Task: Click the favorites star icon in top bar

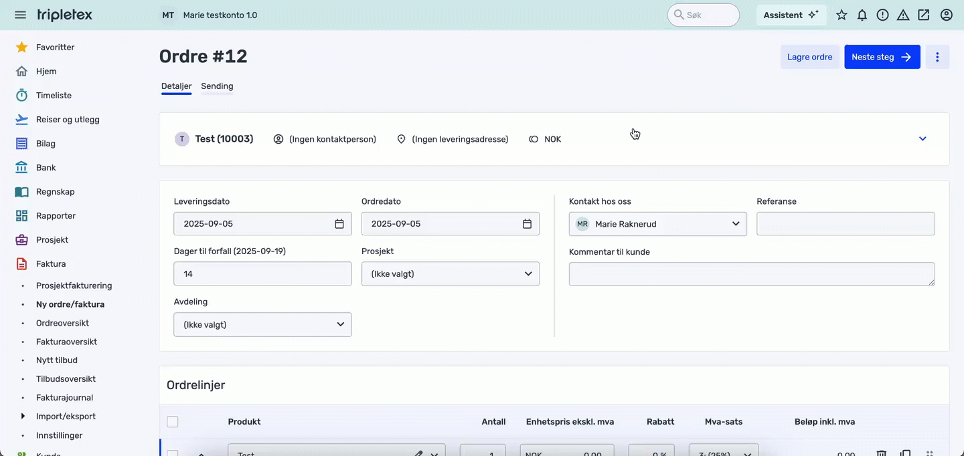Action: point(841,15)
